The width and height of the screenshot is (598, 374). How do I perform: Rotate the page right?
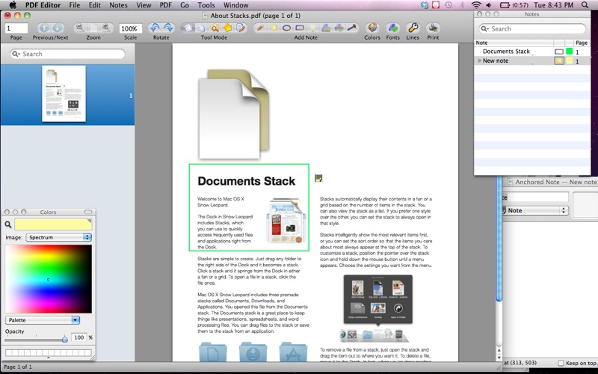pyautogui.click(x=167, y=28)
